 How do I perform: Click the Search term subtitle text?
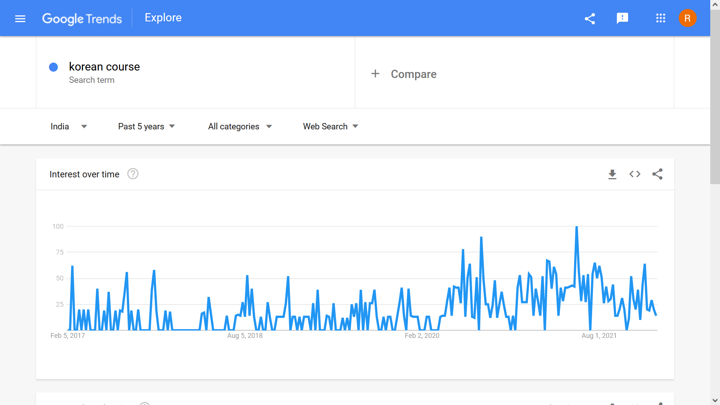tap(91, 80)
